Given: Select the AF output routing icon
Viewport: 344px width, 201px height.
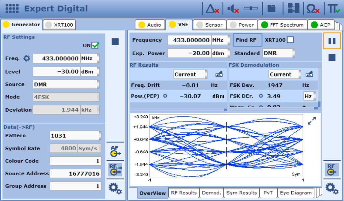Looking at the screenshot, I should 115,150.
